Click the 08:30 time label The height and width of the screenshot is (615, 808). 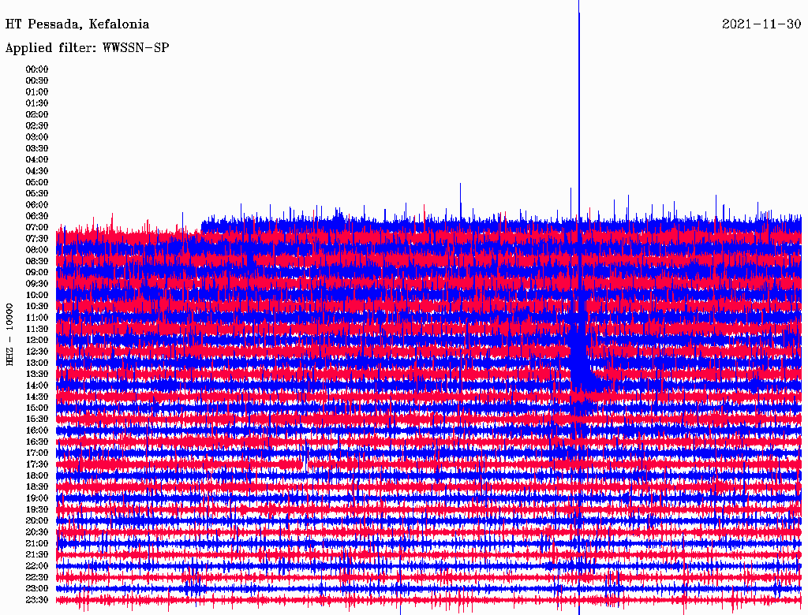click(37, 262)
